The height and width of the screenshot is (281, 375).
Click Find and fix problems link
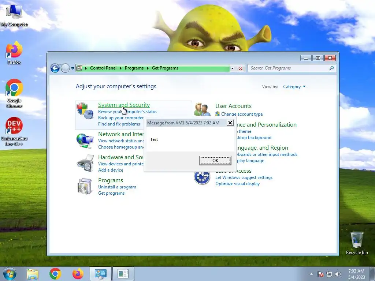click(x=119, y=124)
